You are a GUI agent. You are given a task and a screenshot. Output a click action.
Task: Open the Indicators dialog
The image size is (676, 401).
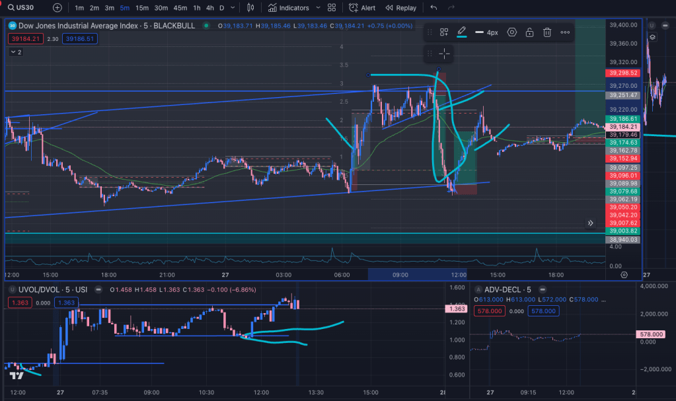coord(289,8)
